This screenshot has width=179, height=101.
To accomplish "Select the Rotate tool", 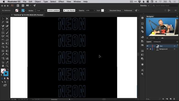I will click(x=3, y=40).
